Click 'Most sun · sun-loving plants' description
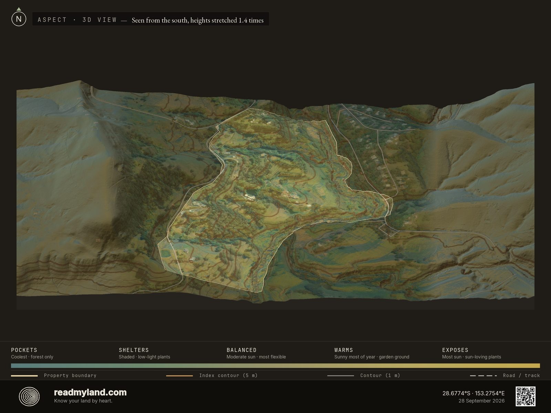Image resolution: width=551 pixels, height=413 pixels. pyautogui.click(x=471, y=357)
